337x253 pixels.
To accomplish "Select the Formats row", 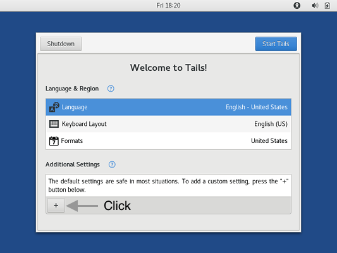I will (168, 141).
